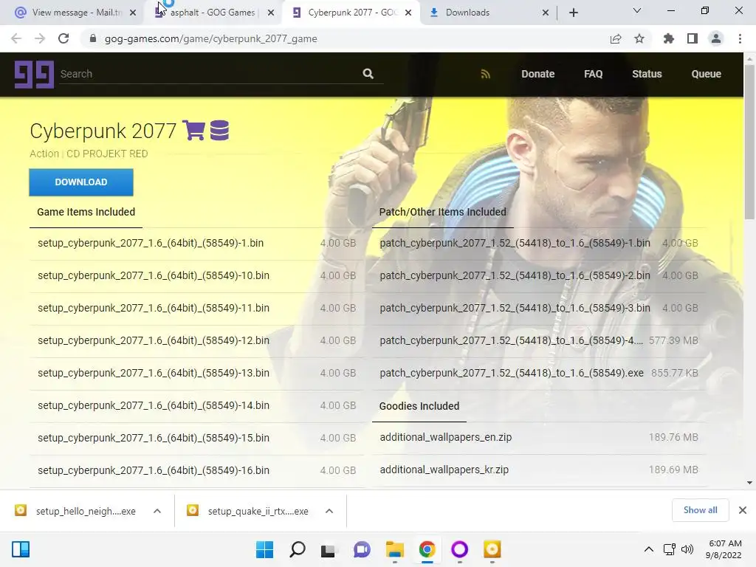This screenshot has height=567, width=756.
Task: Click the search magnifier icon in site header
Action: pos(368,74)
